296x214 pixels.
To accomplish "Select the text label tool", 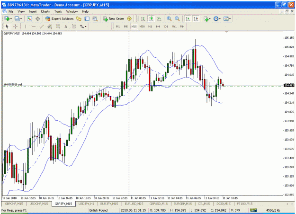I will tap(74, 27).
